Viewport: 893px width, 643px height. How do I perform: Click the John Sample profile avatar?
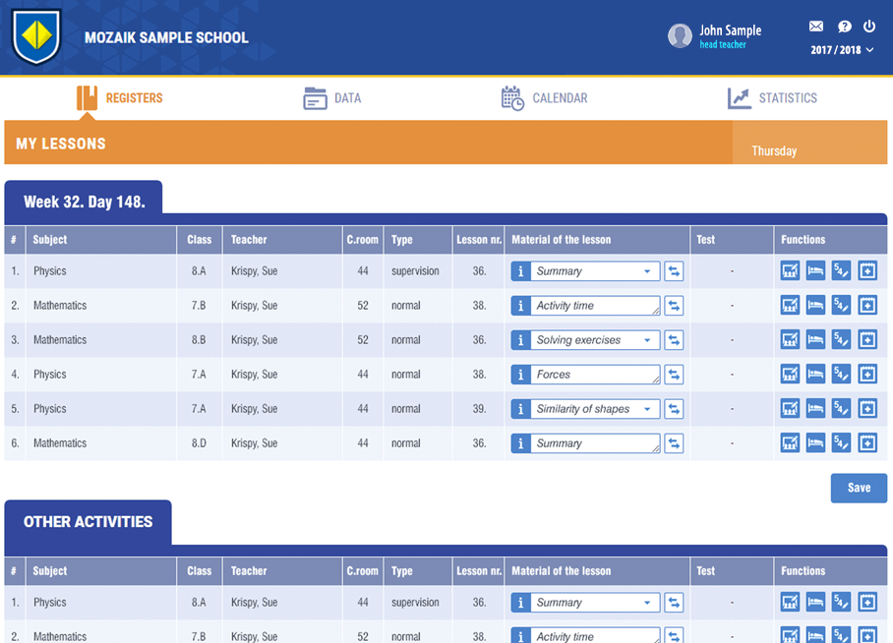pyautogui.click(x=680, y=36)
